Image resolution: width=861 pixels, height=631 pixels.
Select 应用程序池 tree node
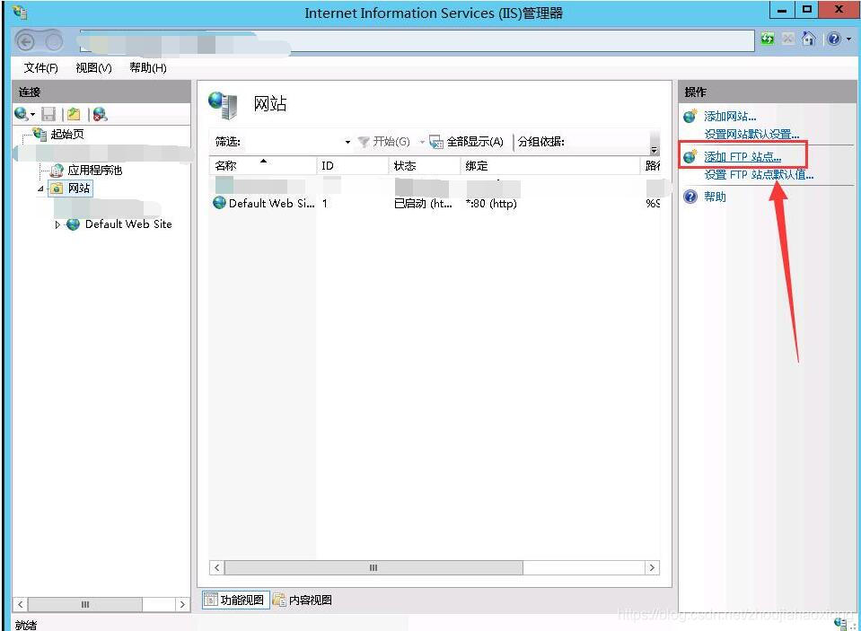(x=94, y=171)
